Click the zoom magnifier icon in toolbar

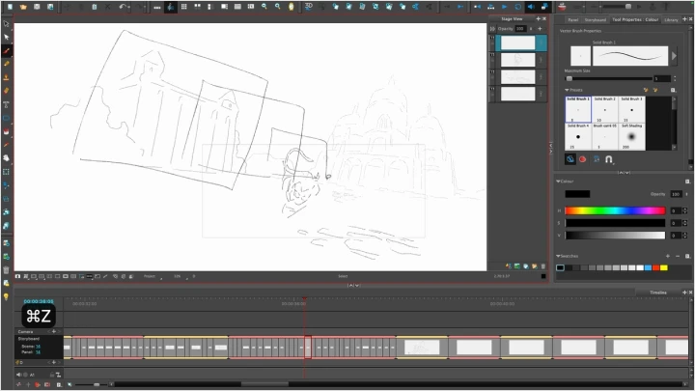264,7
